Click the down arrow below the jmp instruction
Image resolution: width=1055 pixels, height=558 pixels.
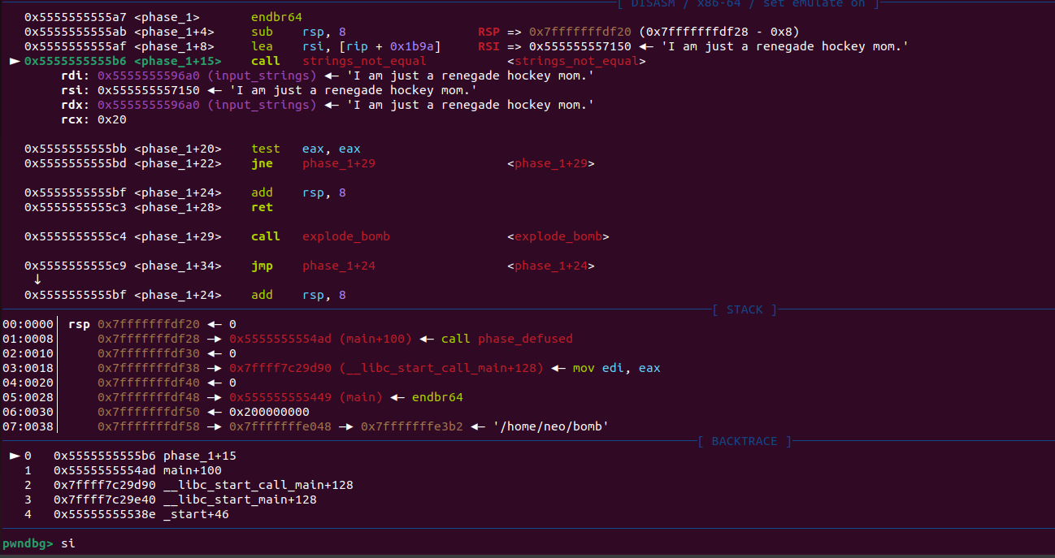pos(37,280)
